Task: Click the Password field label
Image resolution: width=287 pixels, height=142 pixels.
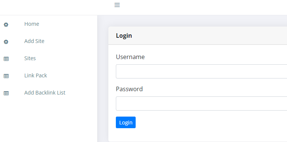Action: (129, 89)
